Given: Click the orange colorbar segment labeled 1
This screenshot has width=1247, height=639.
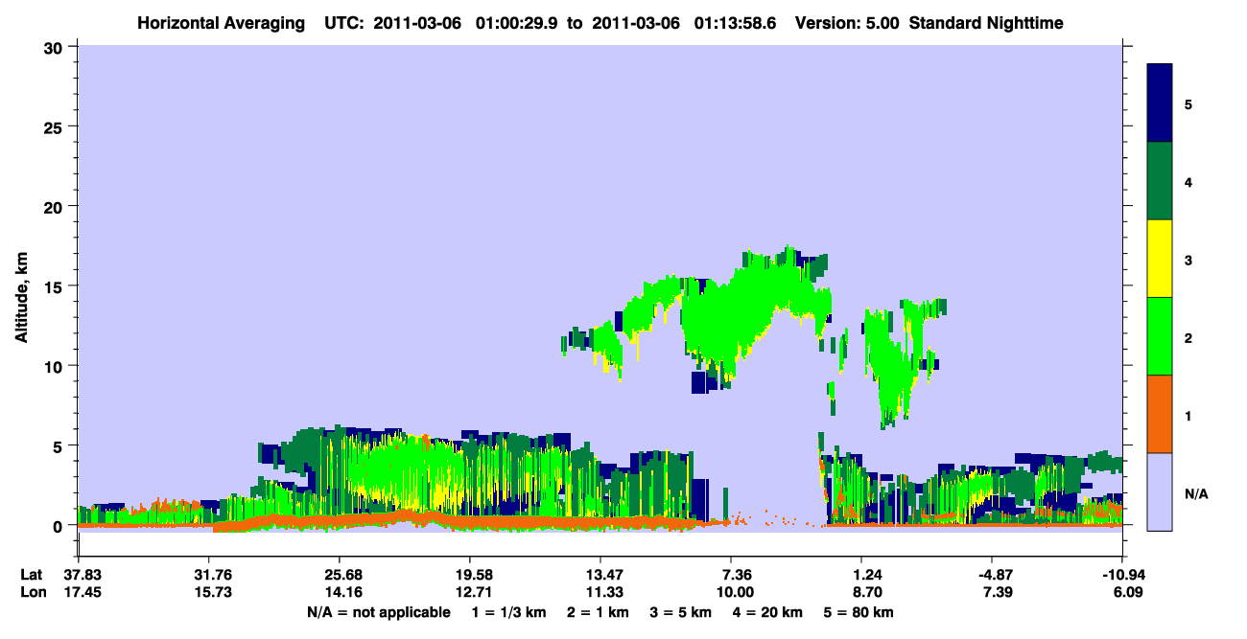Looking at the screenshot, I should (1160, 414).
